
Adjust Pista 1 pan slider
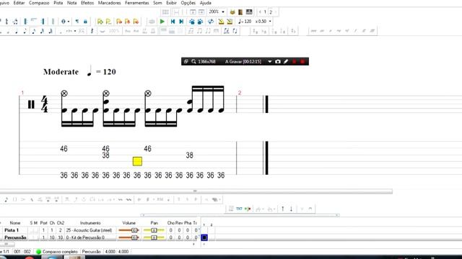(x=154, y=230)
